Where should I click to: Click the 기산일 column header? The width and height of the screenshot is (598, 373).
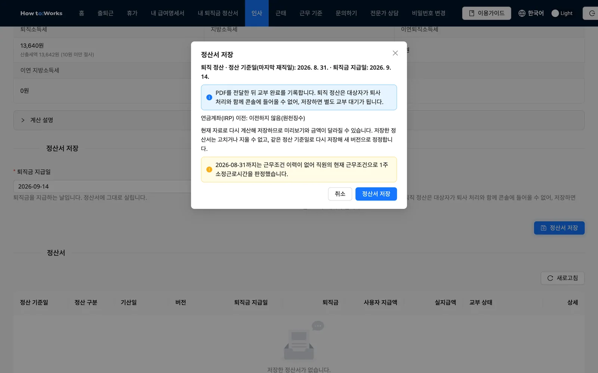(x=129, y=303)
